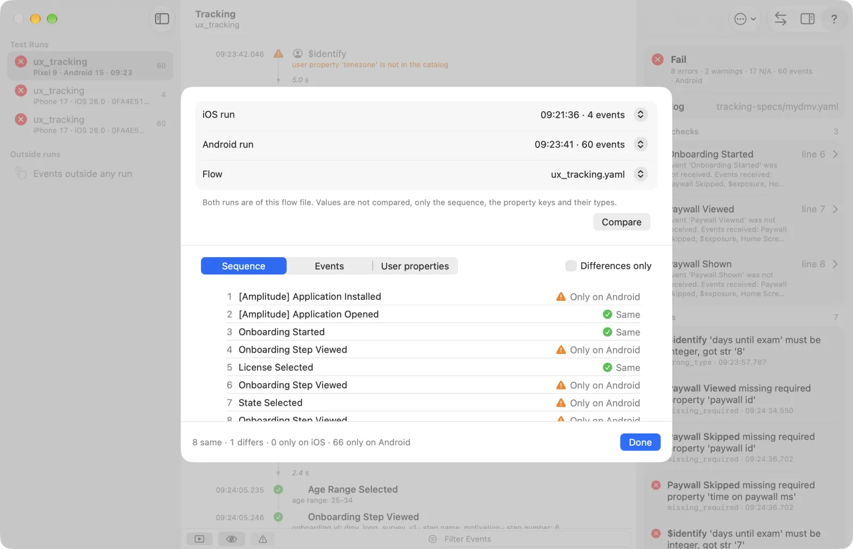Image resolution: width=853 pixels, height=549 pixels.
Task: Select Events outside any run
Action: click(90, 174)
